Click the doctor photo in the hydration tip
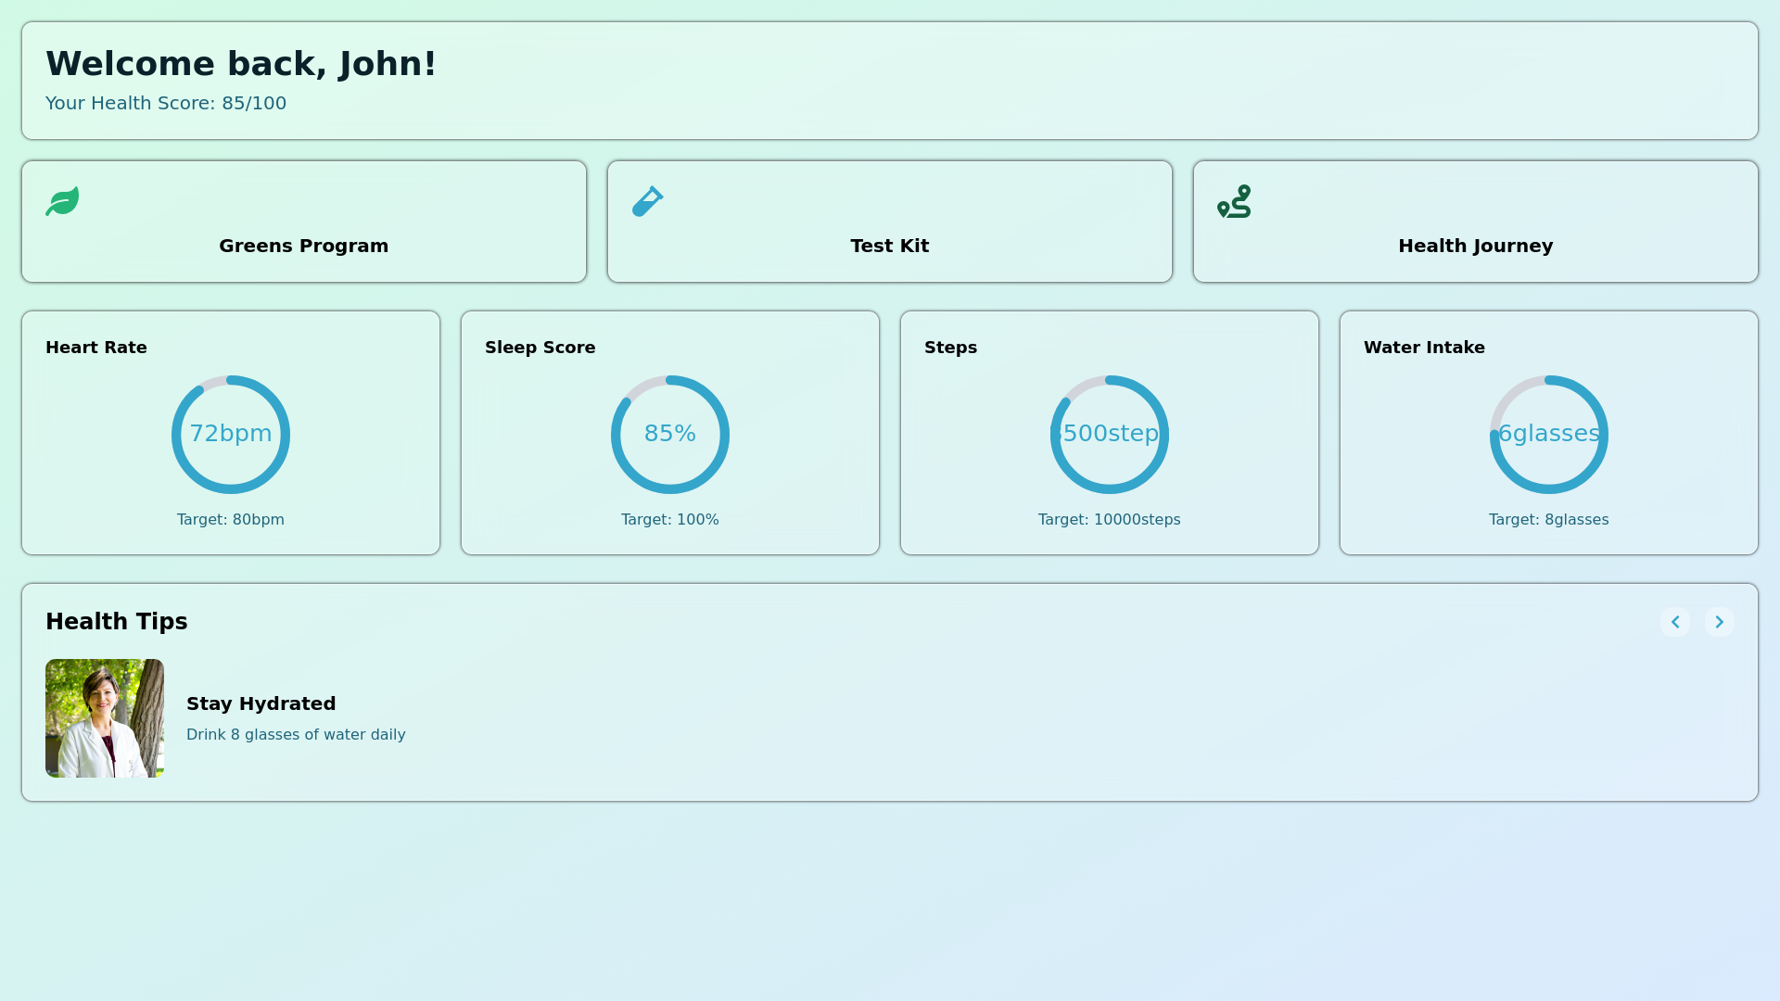1780x1001 pixels. click(104, 717)
